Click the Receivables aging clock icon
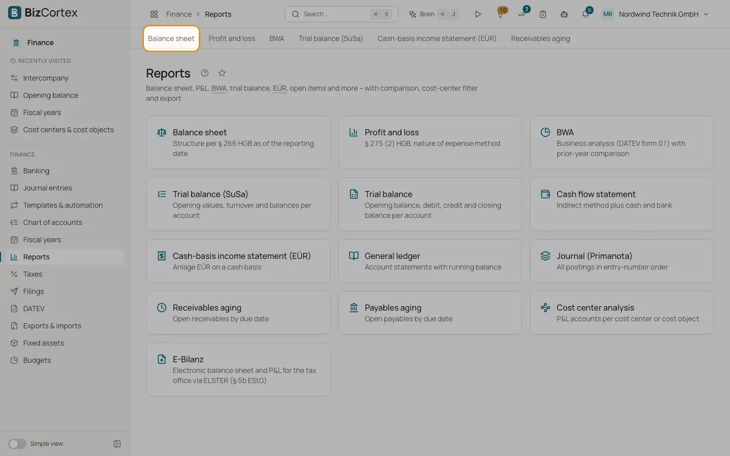The image size is (730, 456). pos(162,308)
